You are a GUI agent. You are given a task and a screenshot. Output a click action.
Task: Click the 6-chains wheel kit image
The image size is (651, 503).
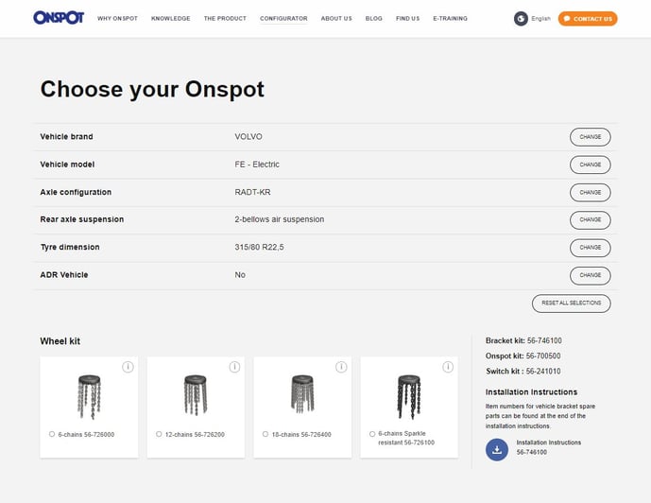pos(89,397)
